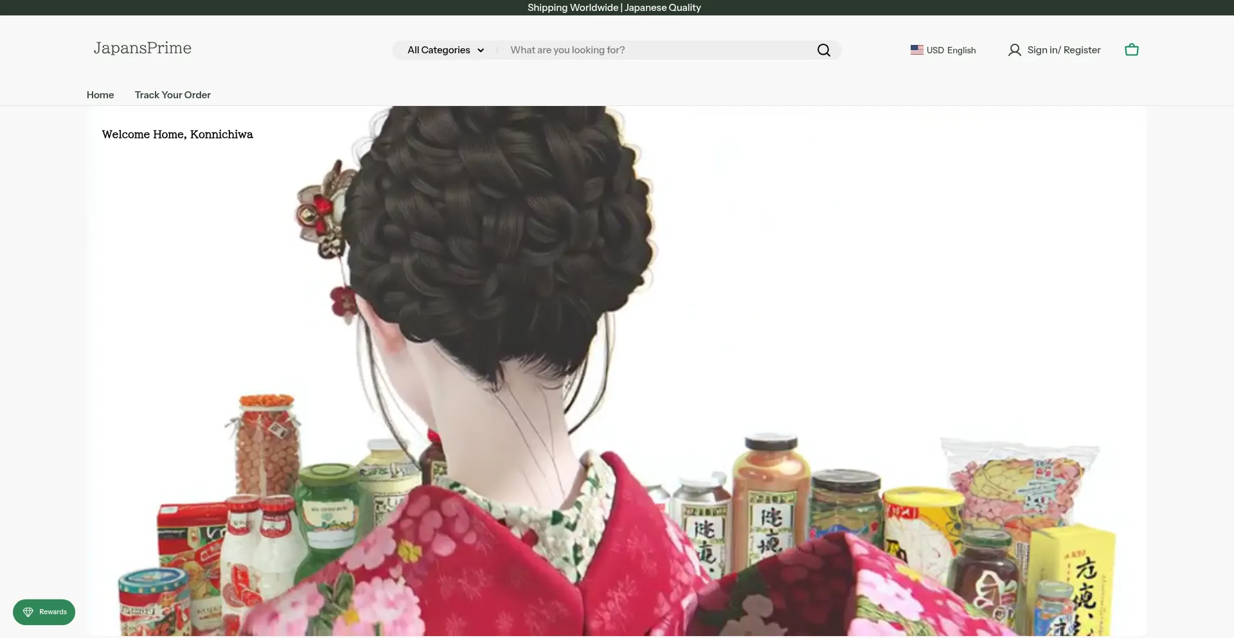
Task: Expand the All Categories dropdown
Action: pos(445,50)
